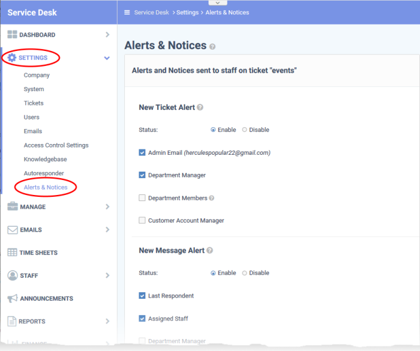Uncheck the Admin Email checkbox
420x351 pixels.
pos(142,152)
